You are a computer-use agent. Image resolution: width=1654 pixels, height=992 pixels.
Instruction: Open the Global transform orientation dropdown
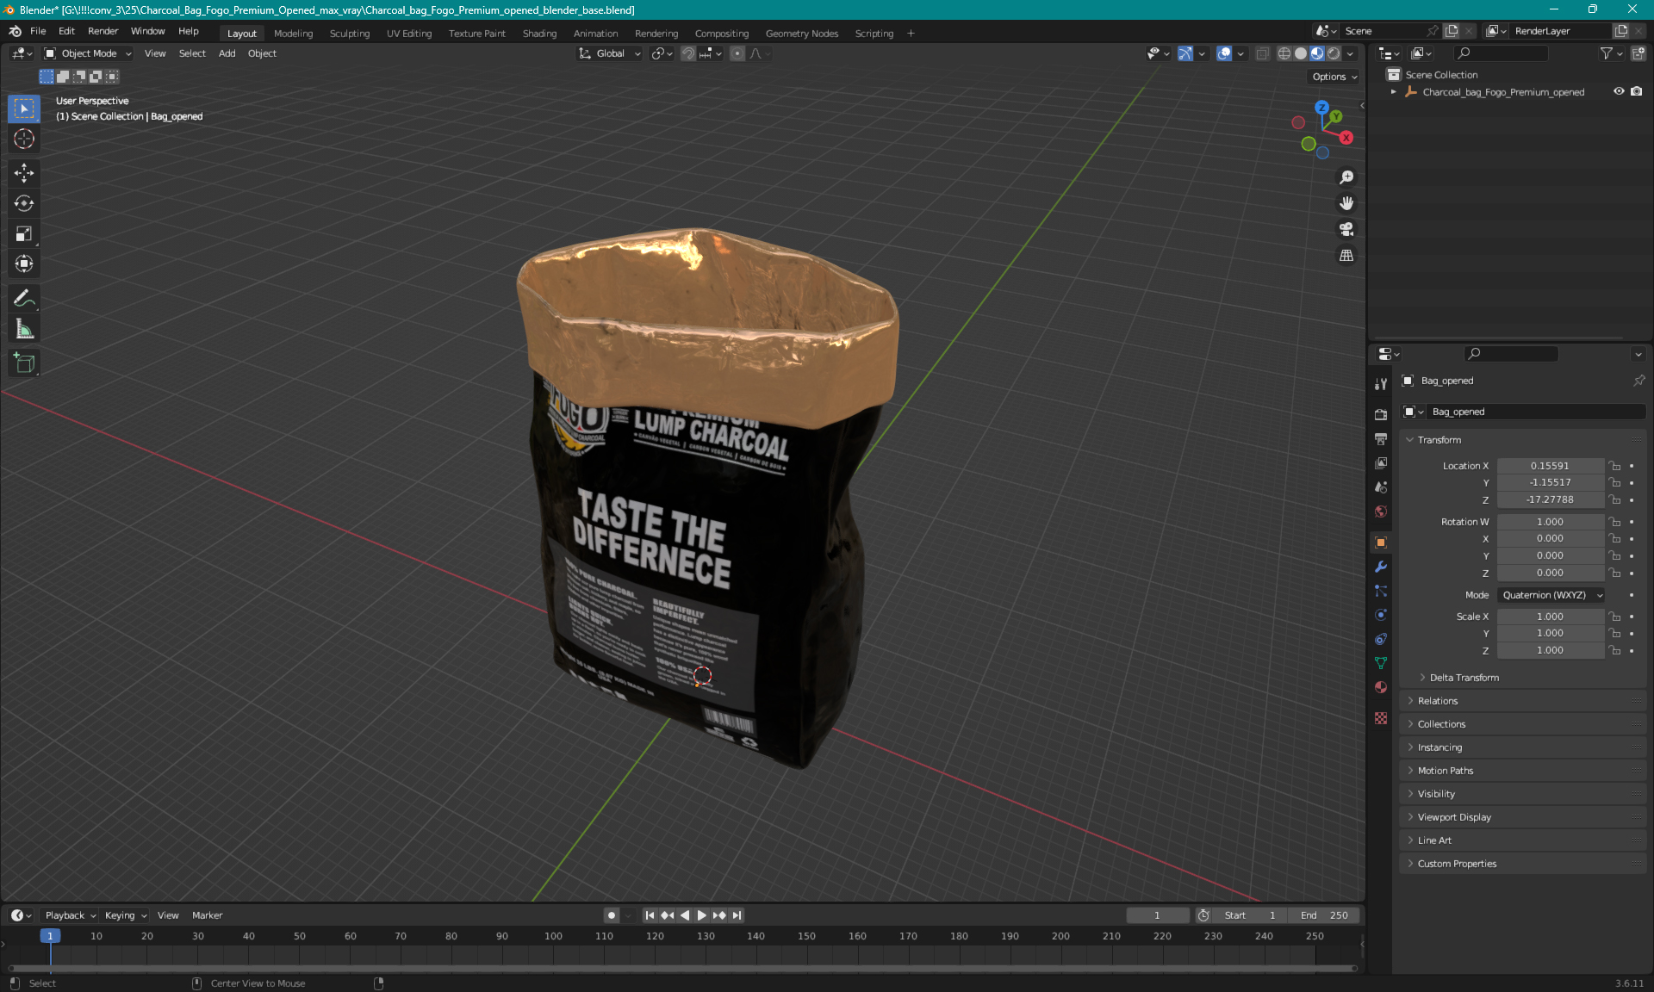pos(610,53)
